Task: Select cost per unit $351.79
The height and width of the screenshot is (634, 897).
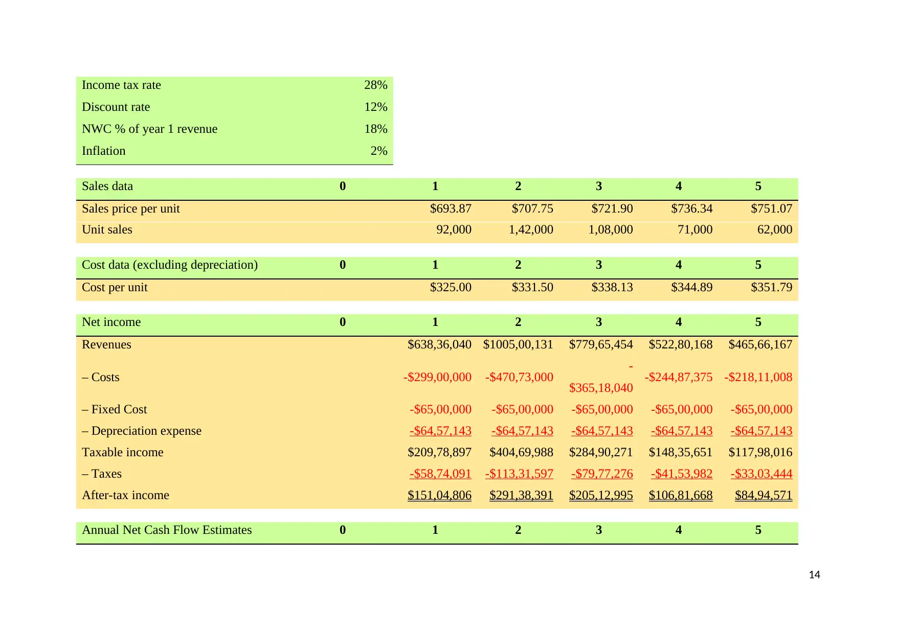Action: pos(771,287)
